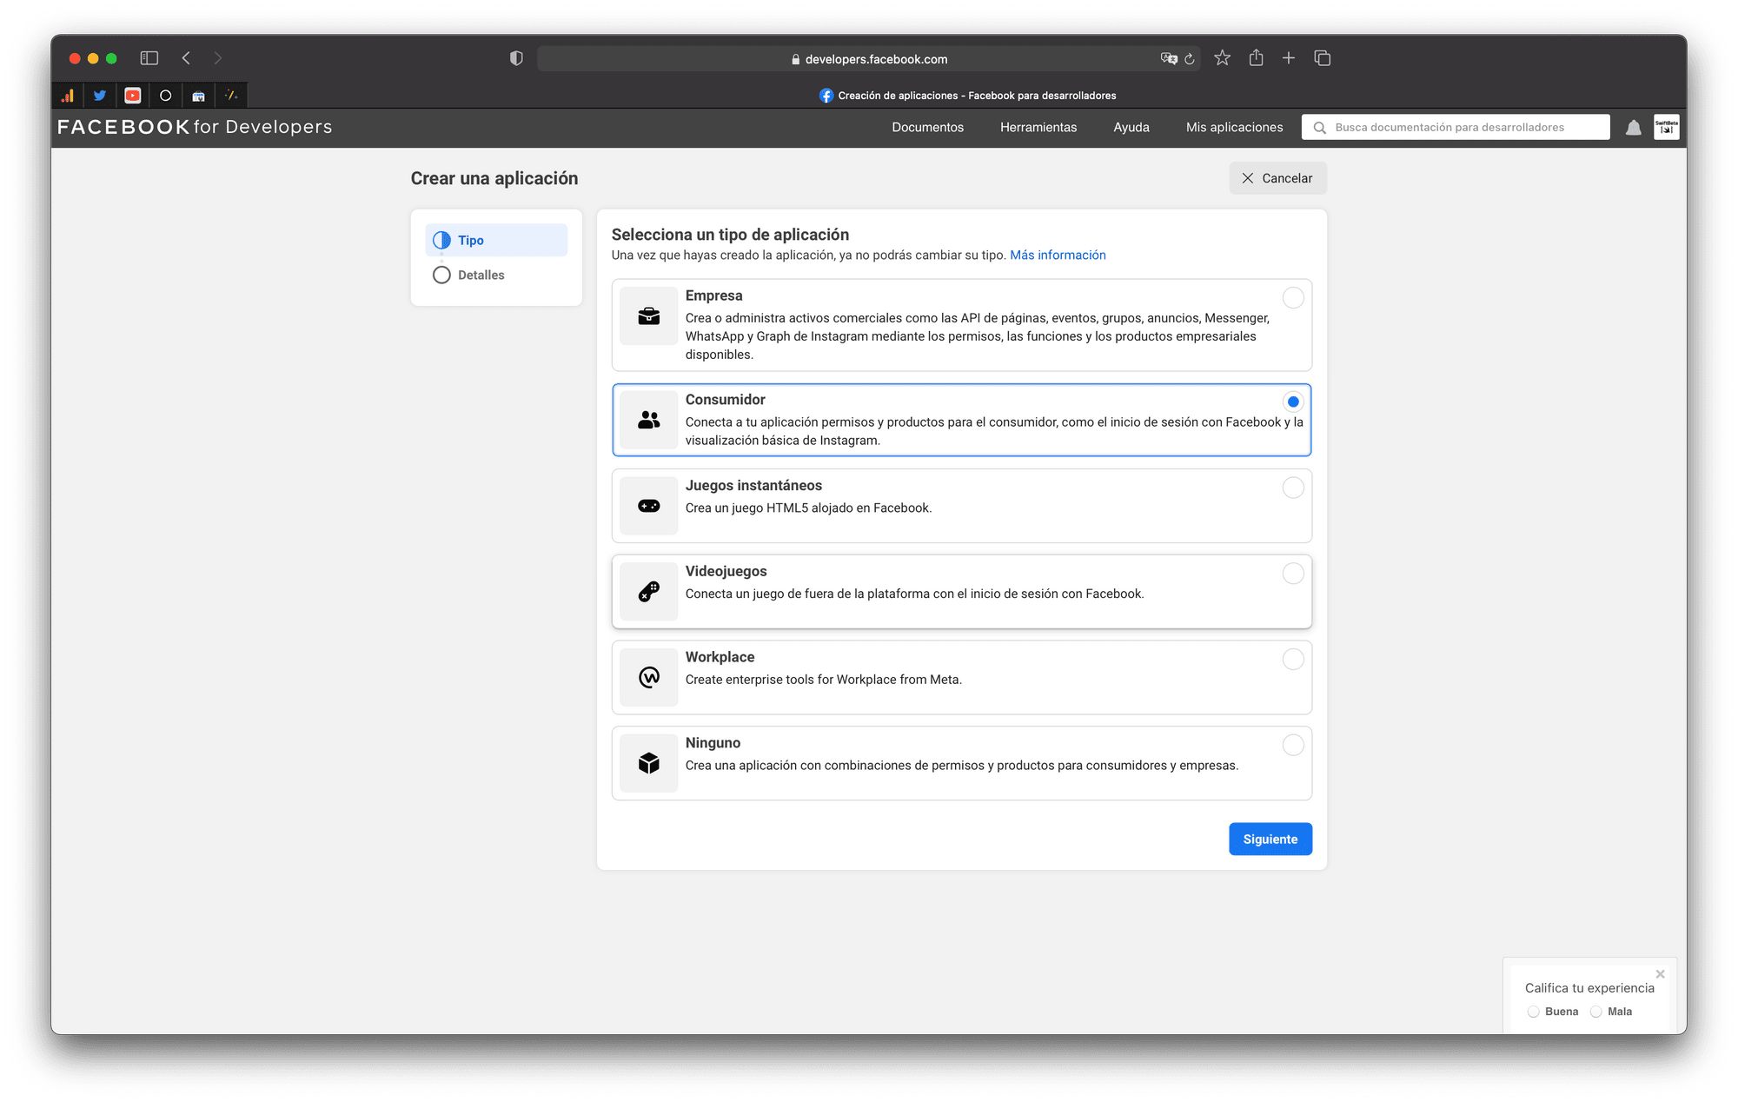
Task: Click the translate page icon
Action: pos(1169,59)
